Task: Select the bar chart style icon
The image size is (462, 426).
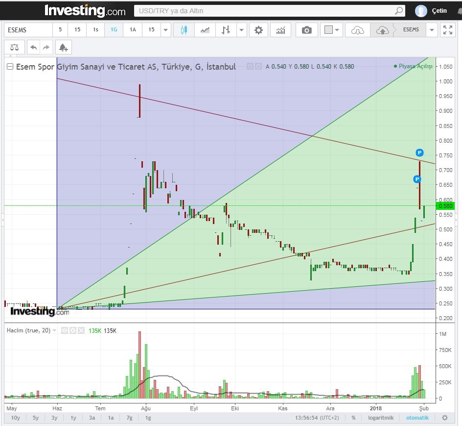Action: 226,30
